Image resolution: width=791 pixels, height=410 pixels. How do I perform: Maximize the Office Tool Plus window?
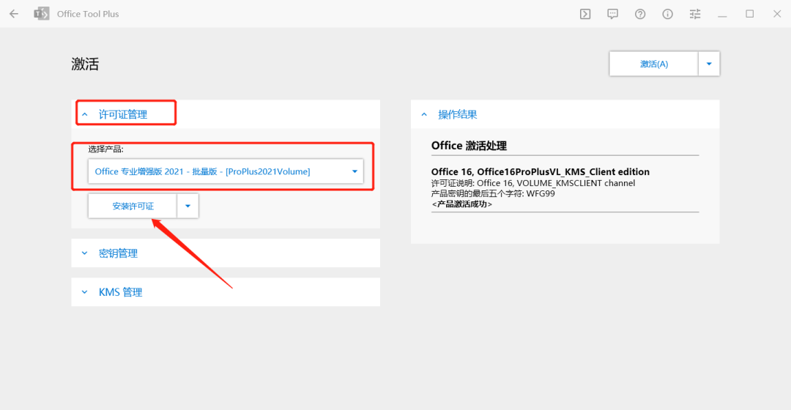(x=750, y=14)
